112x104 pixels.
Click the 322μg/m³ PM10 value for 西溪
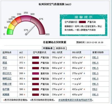[x=77, y=63]
